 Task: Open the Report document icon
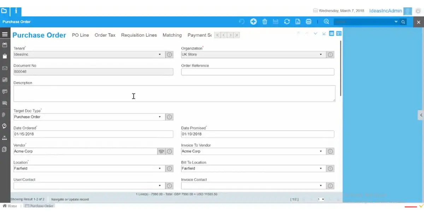coord(298,22)
